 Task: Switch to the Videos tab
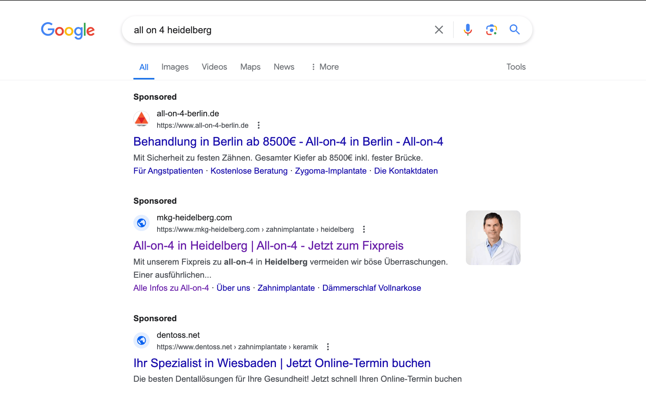click(x=214, y=67)
